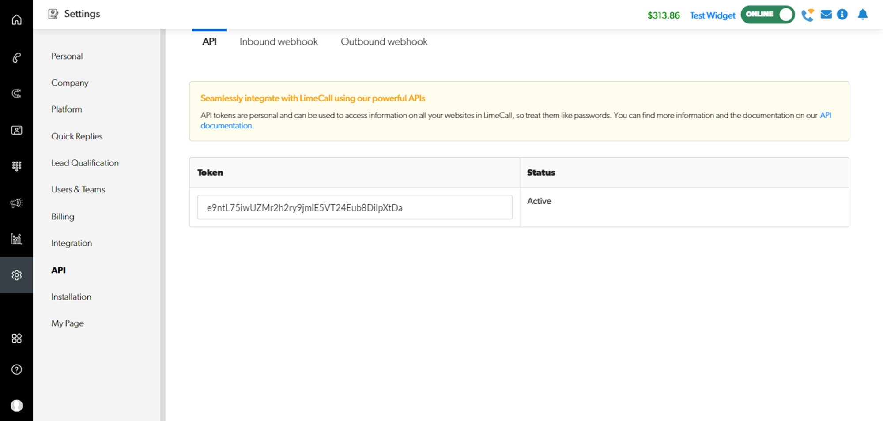Open the envelope messages icon
Image resolution: width=883 pixels, height=421 pixels.
[826, 15]
